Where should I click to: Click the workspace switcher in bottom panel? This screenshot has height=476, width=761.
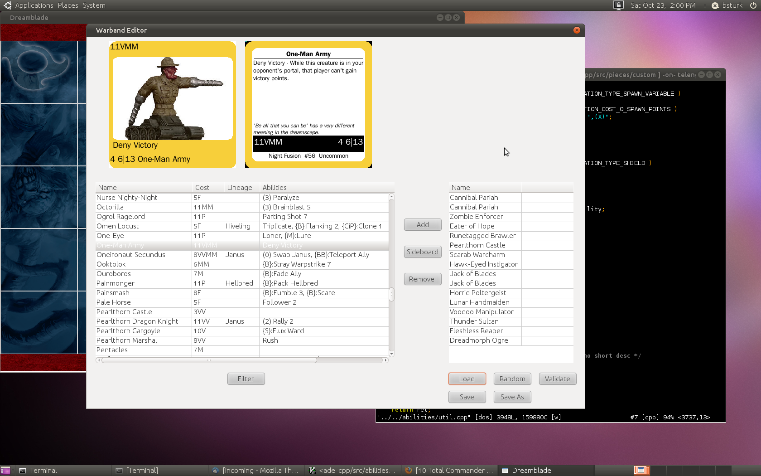641,471
